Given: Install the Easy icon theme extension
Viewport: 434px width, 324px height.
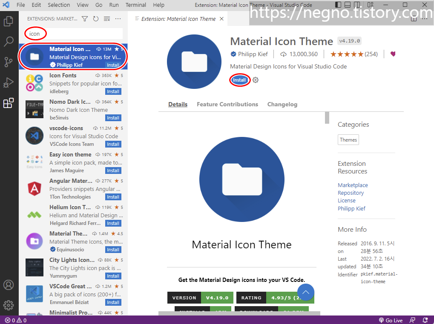Looking at the screenshot, I should tap(113, 171).
